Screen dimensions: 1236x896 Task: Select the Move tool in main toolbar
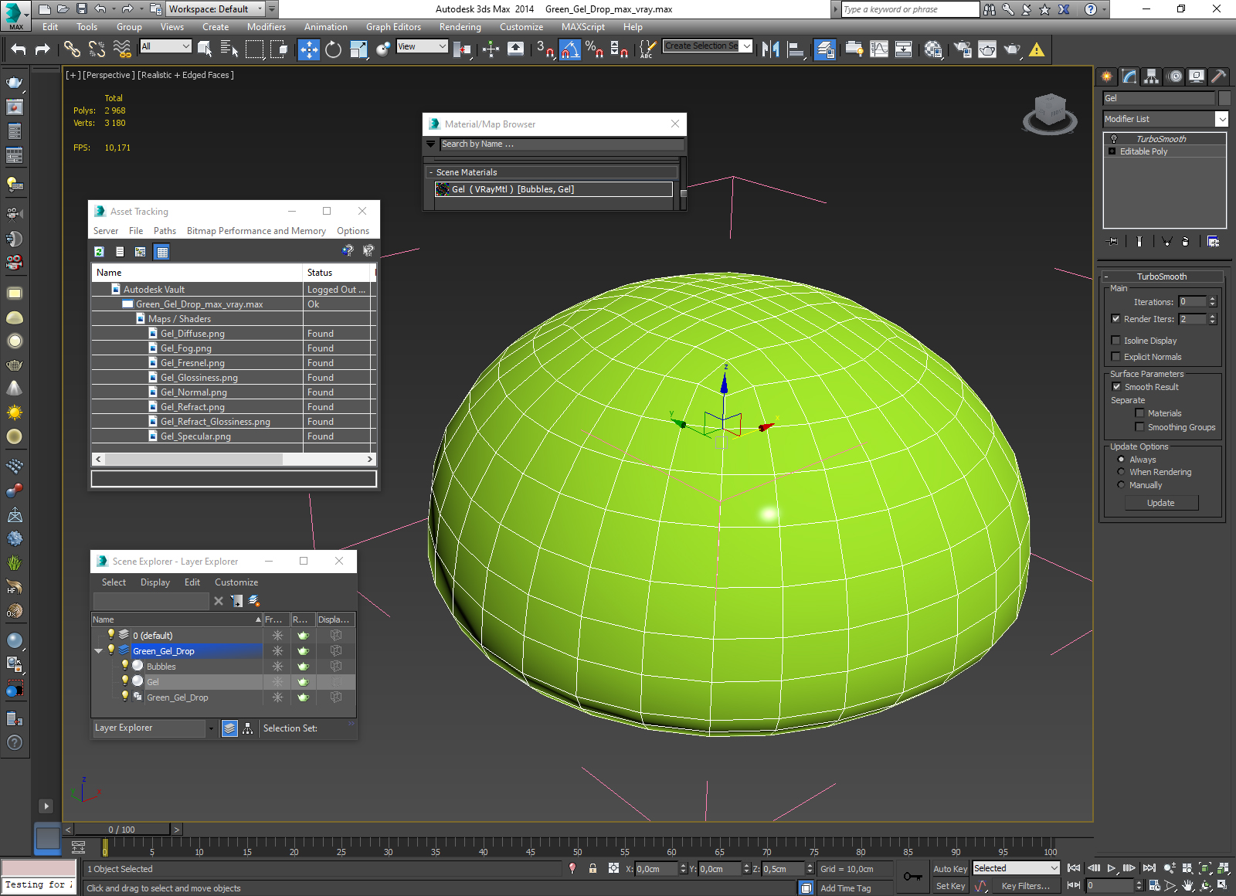(309, 49)
